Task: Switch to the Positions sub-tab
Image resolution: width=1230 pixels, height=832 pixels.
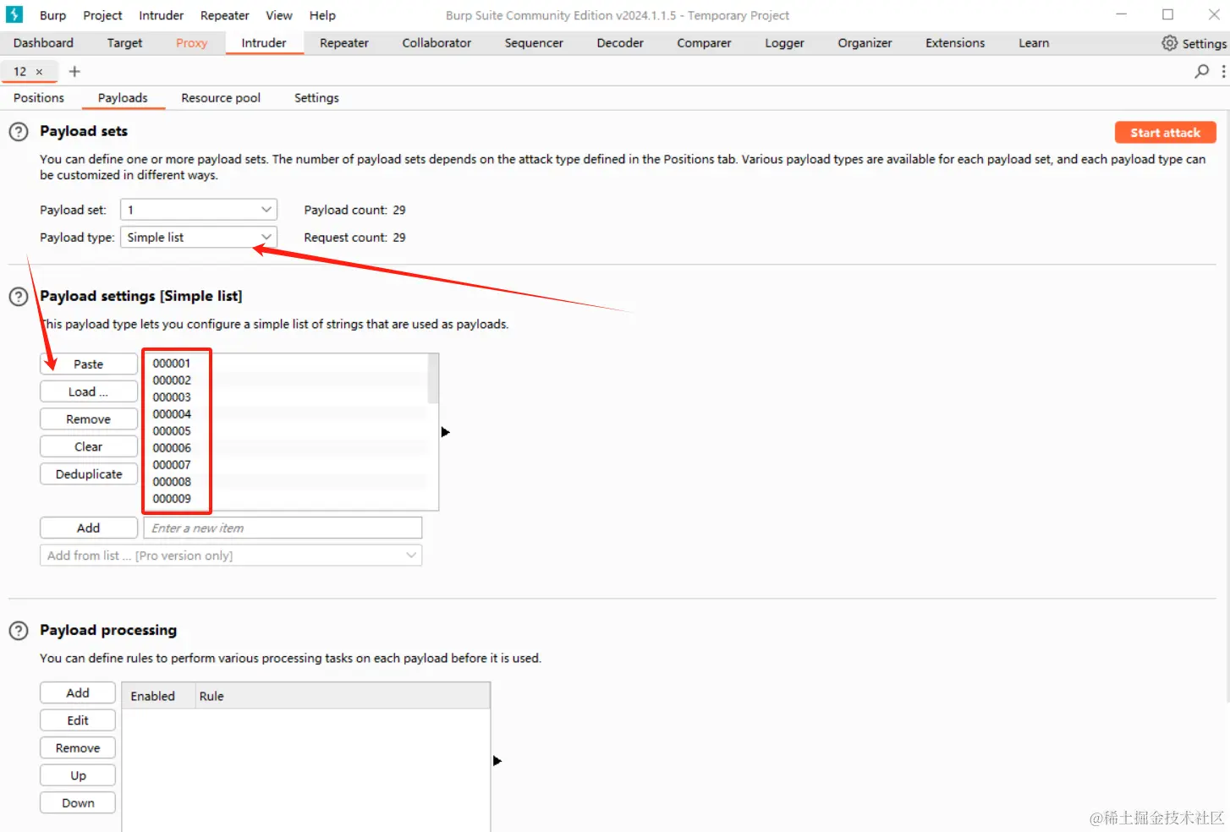Action: click(39, 98)
